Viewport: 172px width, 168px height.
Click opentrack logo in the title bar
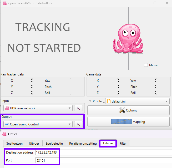(x=4, y=3)
